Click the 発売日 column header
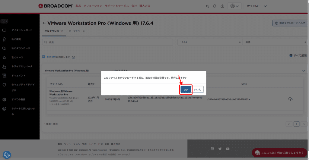 (x=92, y=84)
